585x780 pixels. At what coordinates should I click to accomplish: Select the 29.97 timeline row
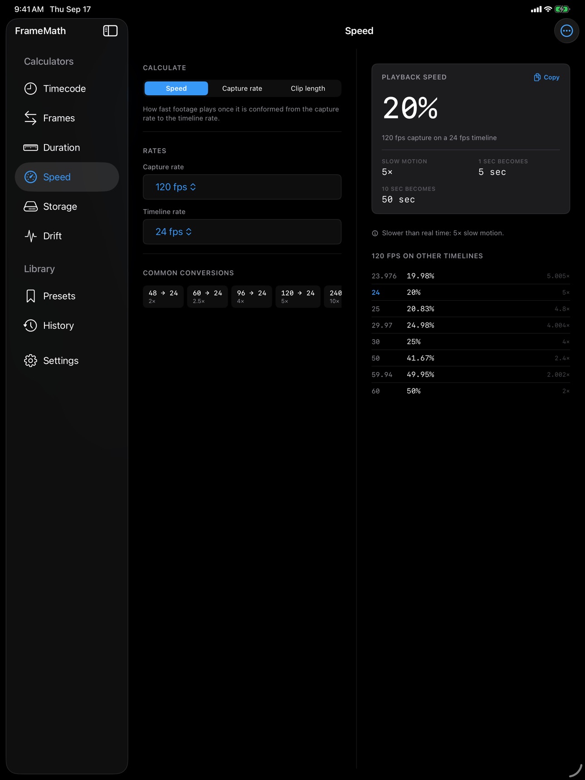point(471,325)
